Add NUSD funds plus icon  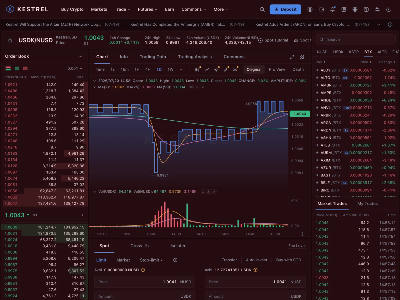[143, 270]
